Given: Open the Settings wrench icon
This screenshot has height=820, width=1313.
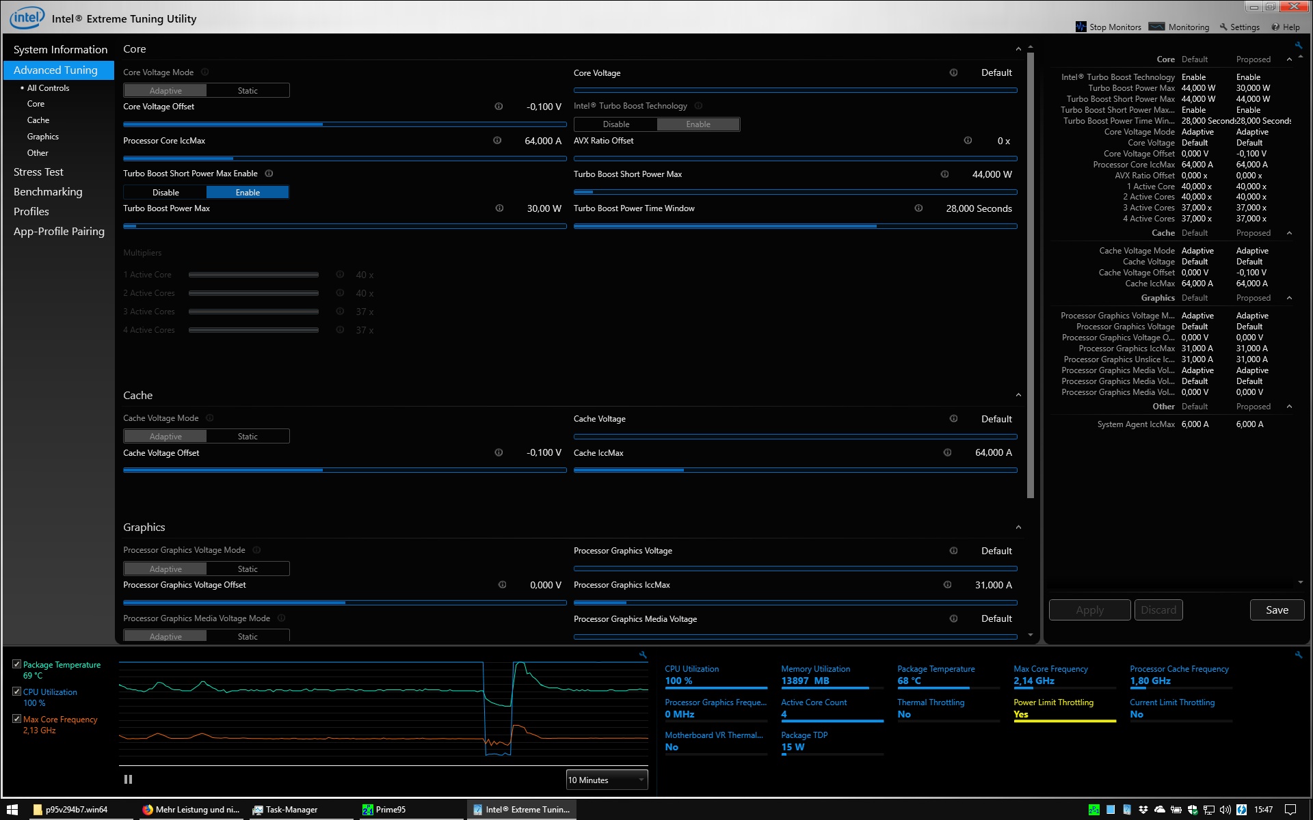Looking at the screenshot, I should [1223, 27].
